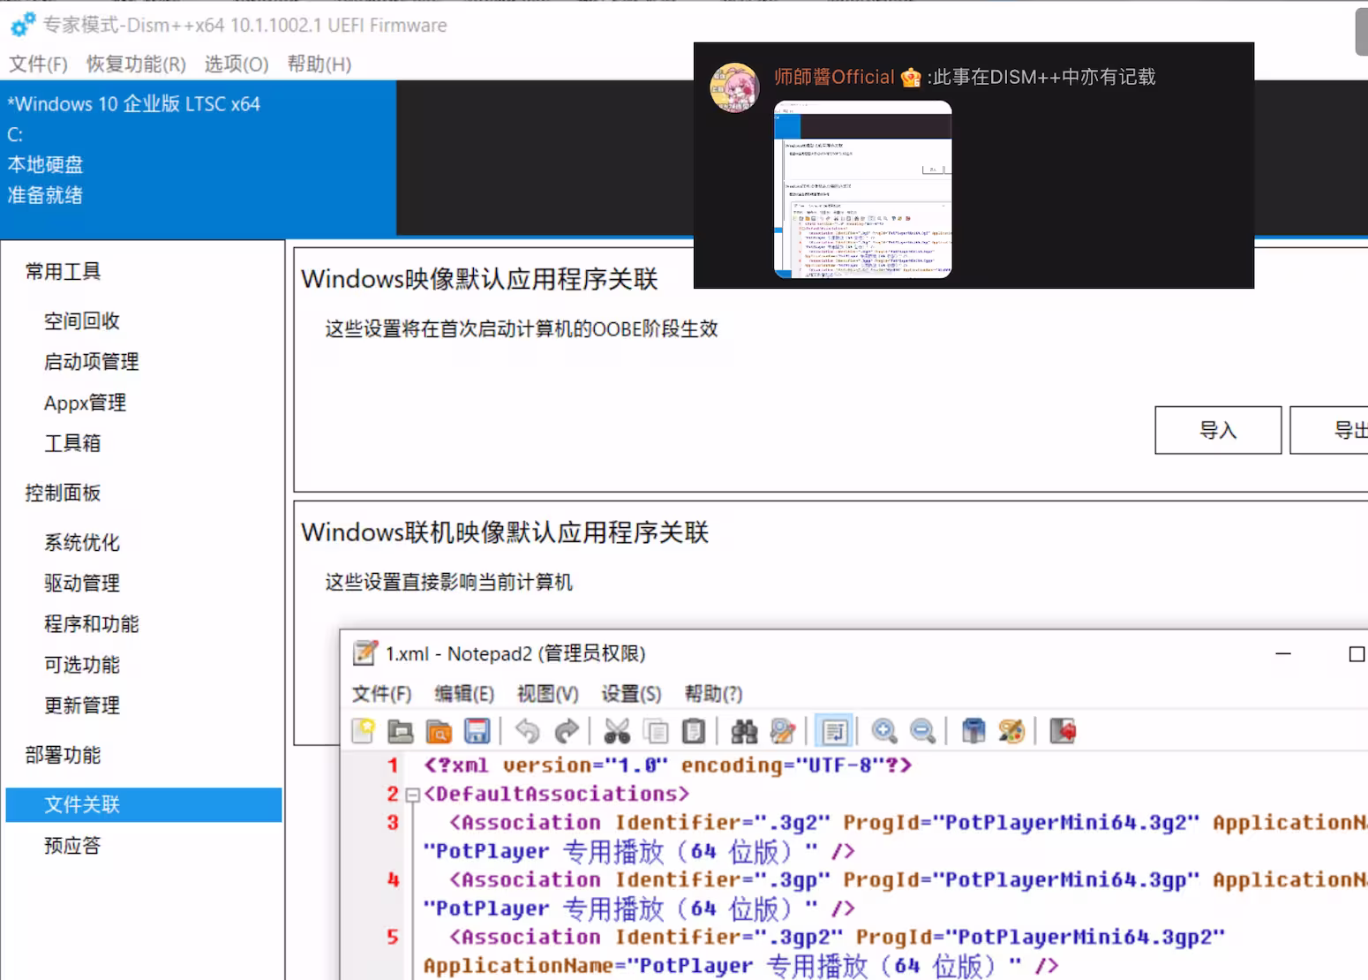
Task: Copy text with the copy icon
Action: [655, 731]
